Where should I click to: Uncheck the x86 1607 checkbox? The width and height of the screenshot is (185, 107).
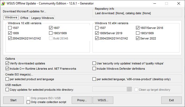[x=51, y=28]
